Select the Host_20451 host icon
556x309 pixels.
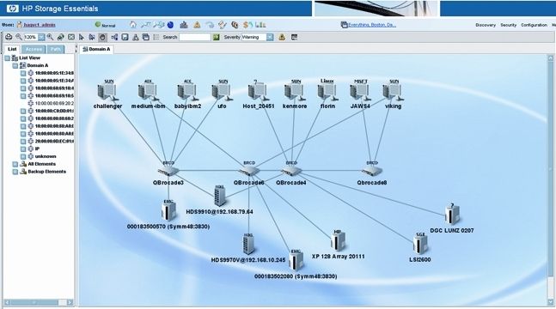[x=259, y=92]
